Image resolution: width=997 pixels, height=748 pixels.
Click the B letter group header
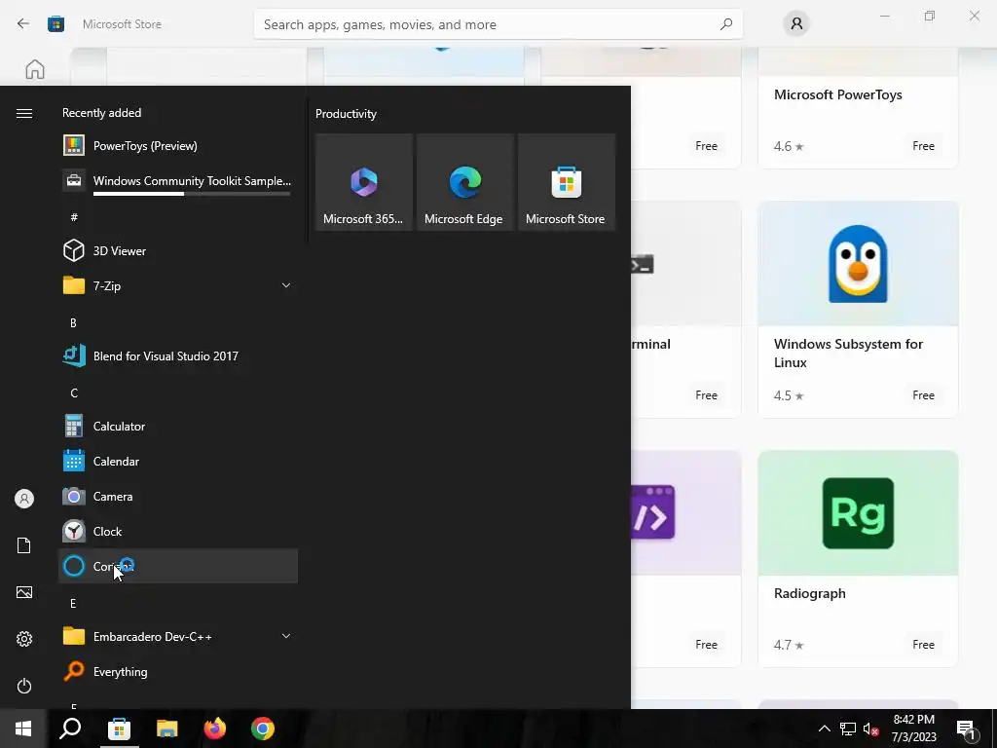click(x=73, y=323)
